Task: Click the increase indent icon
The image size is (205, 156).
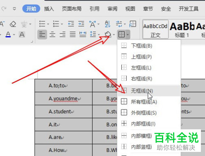Action: tap(81, 24)
